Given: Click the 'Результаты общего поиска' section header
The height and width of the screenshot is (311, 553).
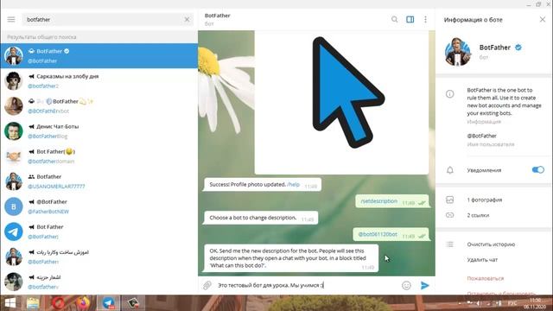Looking at the screenshot, I should (41, 37).
